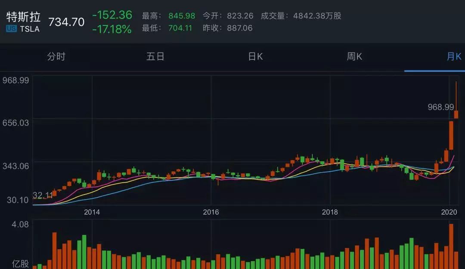Tap the current price 734.70

tap(66, 22)
